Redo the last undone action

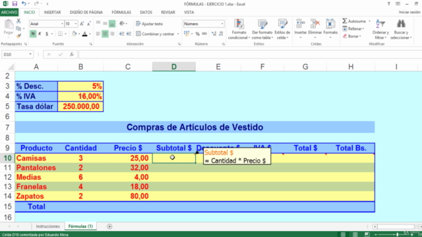[x=36, y=4]
